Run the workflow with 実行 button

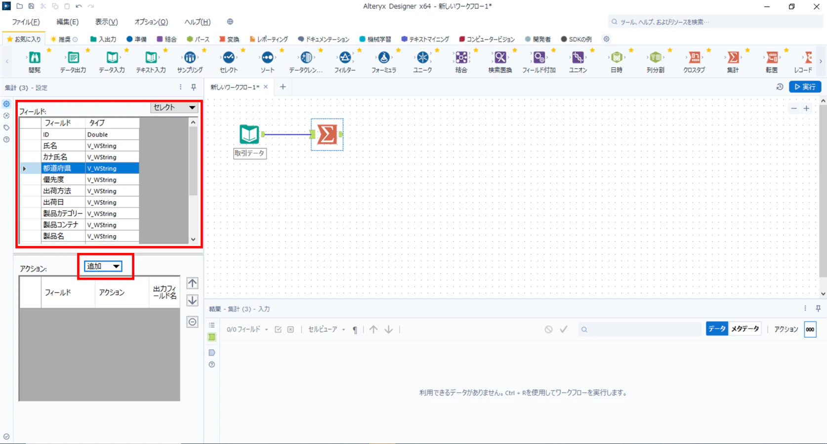805,87
